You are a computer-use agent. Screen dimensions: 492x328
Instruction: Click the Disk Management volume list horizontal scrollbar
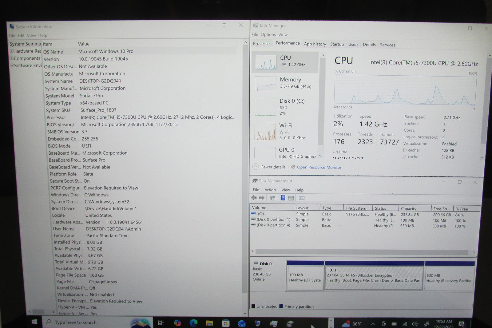(363, 252)
